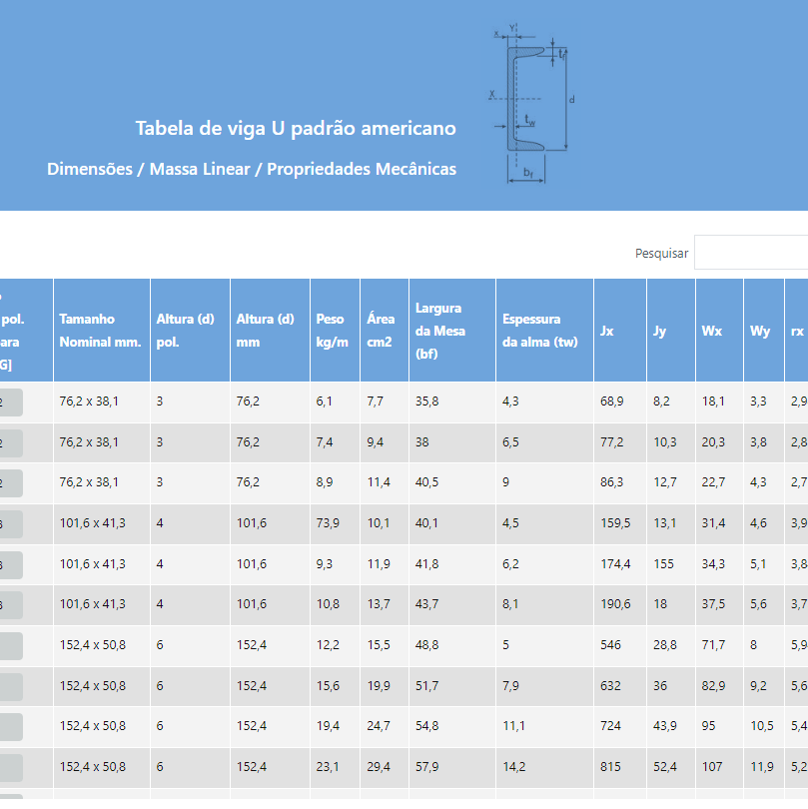808x809 pixels.
Task: Click the Peso kg/m column header
Action: point(332,331)
